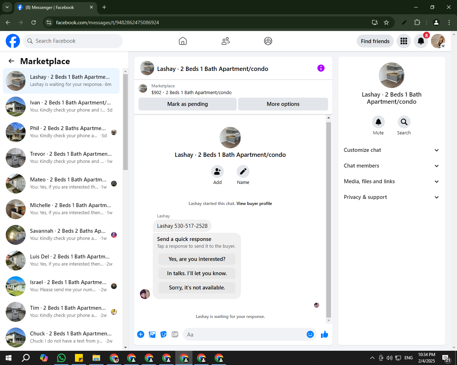Image resolution: width=457 pixels, height=365 pixels.
Task: Open Windows Start menu
Action: point(9,358)
